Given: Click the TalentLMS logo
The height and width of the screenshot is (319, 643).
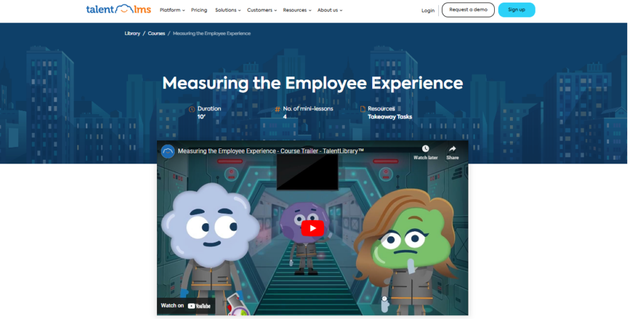Looking at the screenshot, I should coord(119,9).
